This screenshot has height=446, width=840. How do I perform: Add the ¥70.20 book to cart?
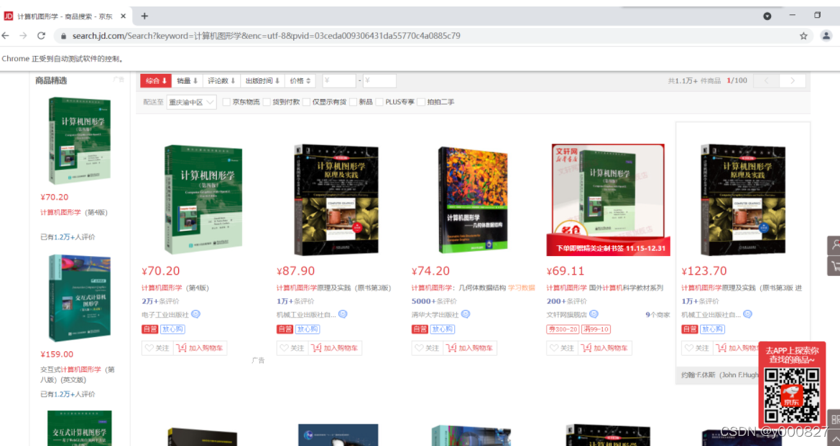tap(200, 348)
